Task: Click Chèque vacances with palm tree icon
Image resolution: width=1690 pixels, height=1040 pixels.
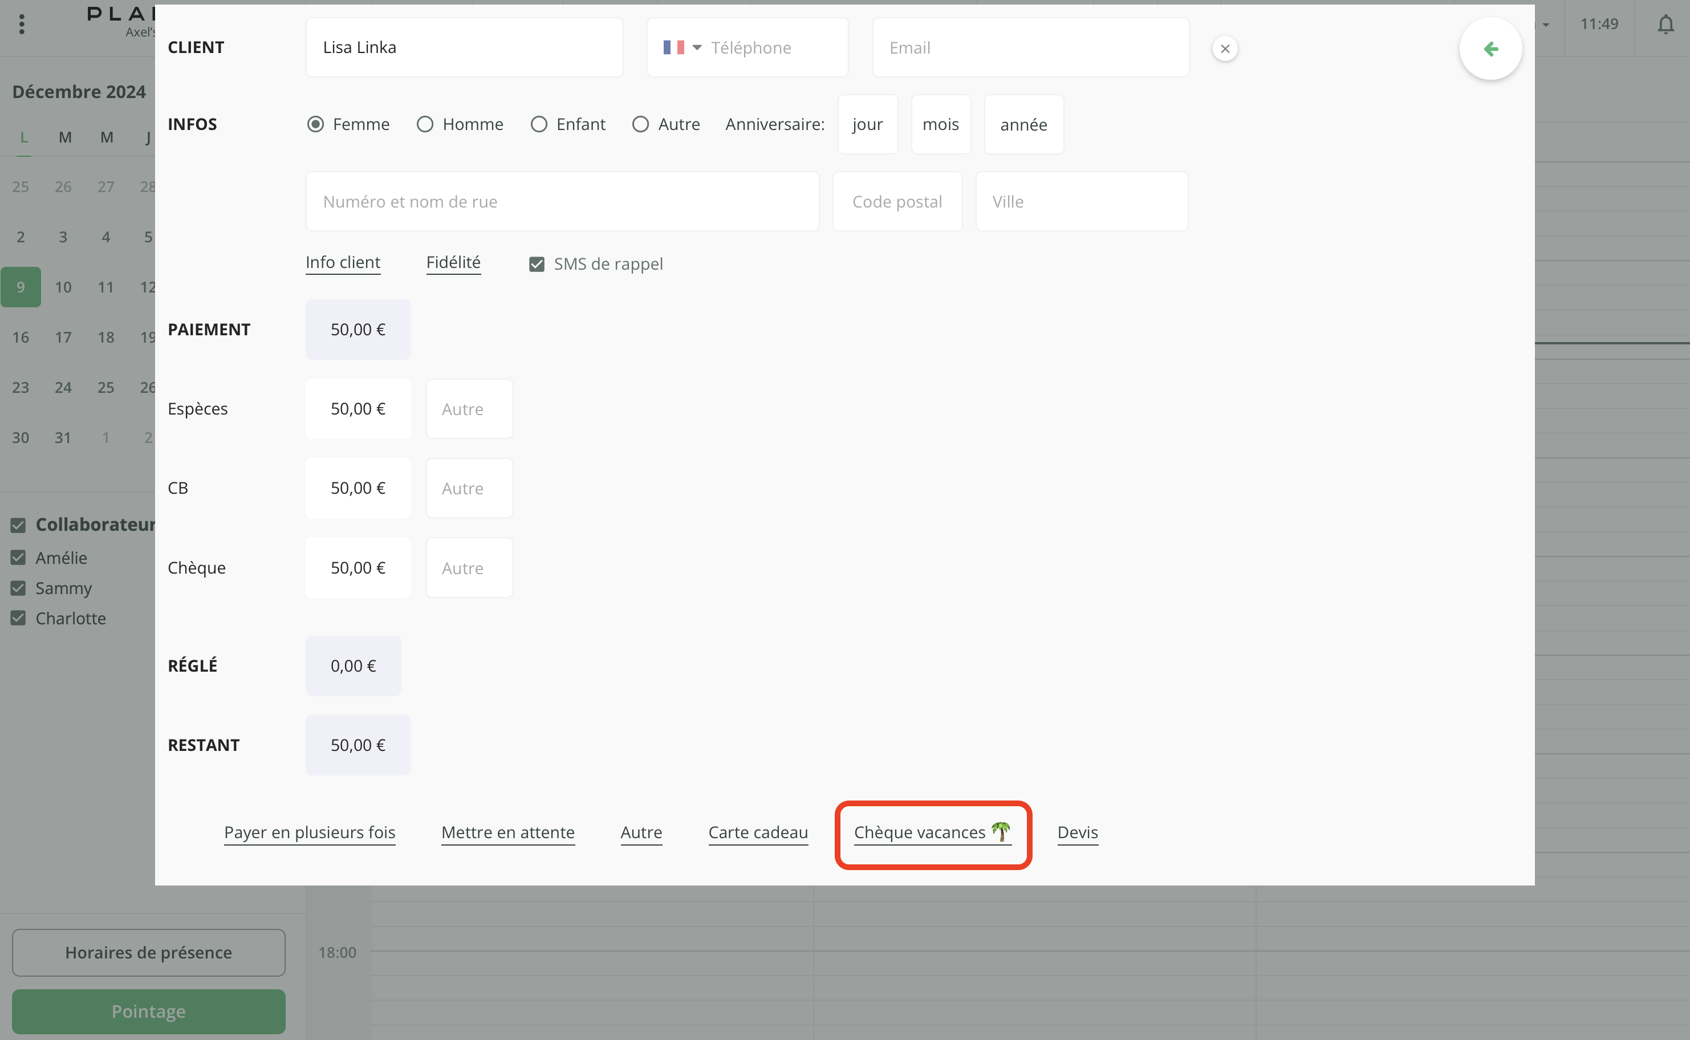Action: click(932, 832)
